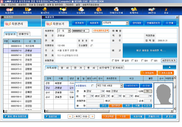Click the 빈축원번호검색 button
The width and height of the screenshot is (182, 127).
(101, 31)
